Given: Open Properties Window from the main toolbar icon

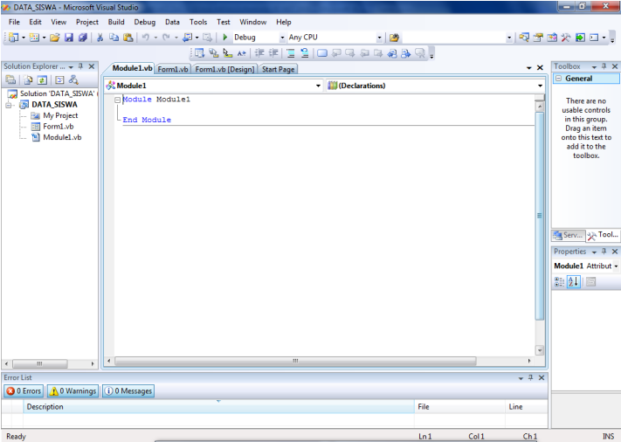Looking at the screenshot, I should (x=538, y=38).
